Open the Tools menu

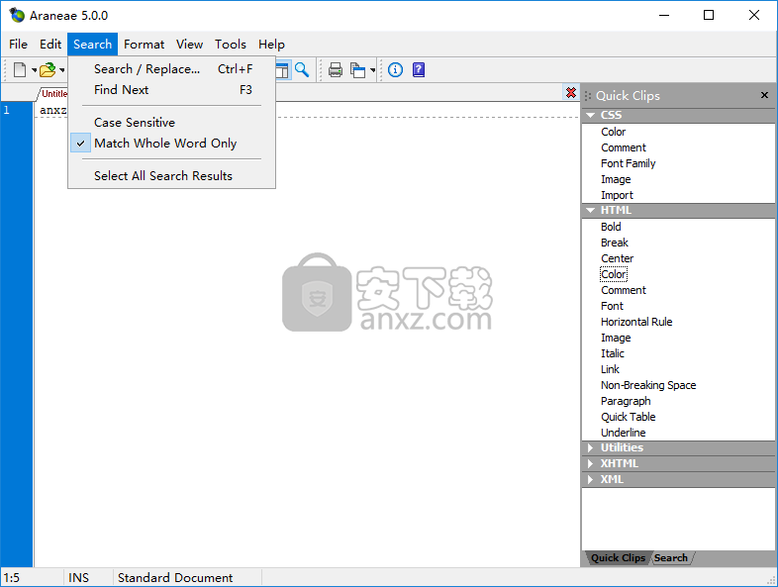[x=231, y=45]
